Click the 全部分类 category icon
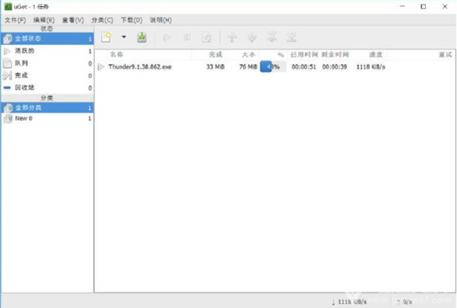This screenshot has height=308, width=457. 8,108
